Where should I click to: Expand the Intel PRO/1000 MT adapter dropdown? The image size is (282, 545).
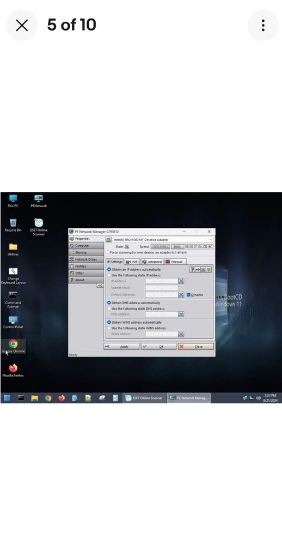click(x=211, y=239)
